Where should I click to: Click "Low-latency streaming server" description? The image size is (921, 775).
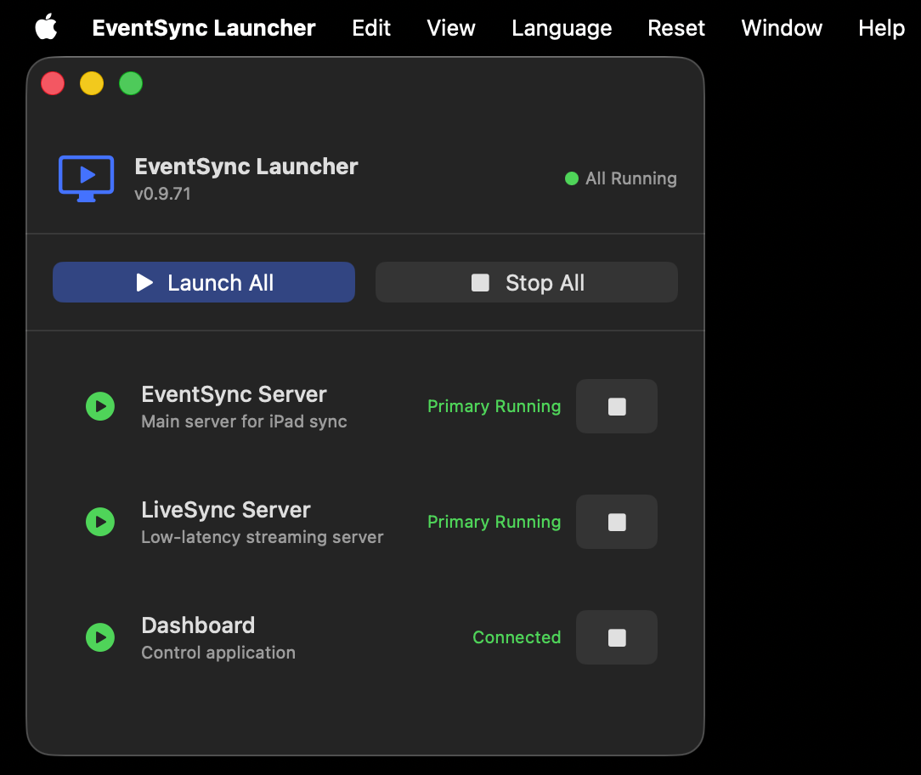tap(263, 537)
